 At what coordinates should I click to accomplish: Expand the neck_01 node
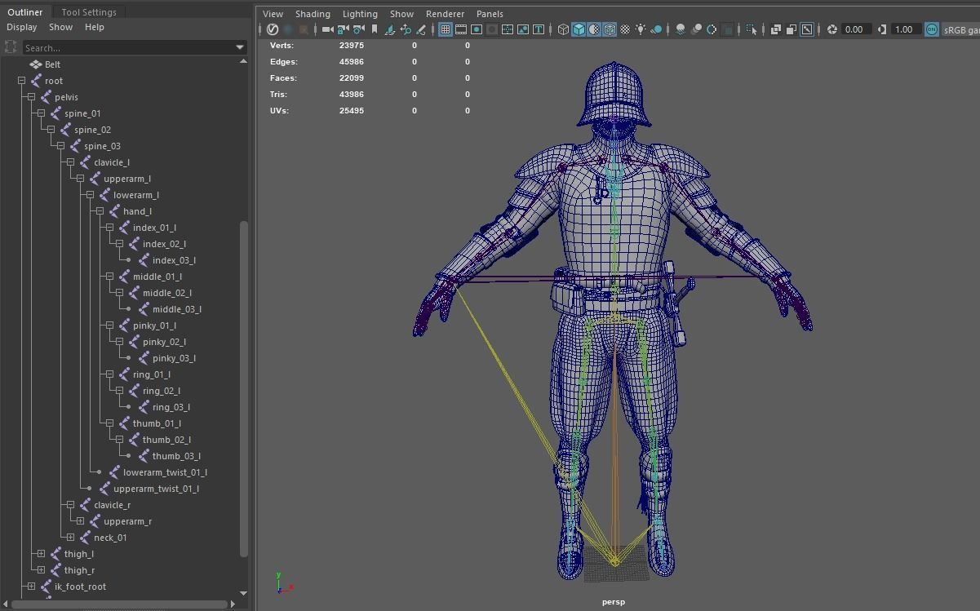click(71, 538)
